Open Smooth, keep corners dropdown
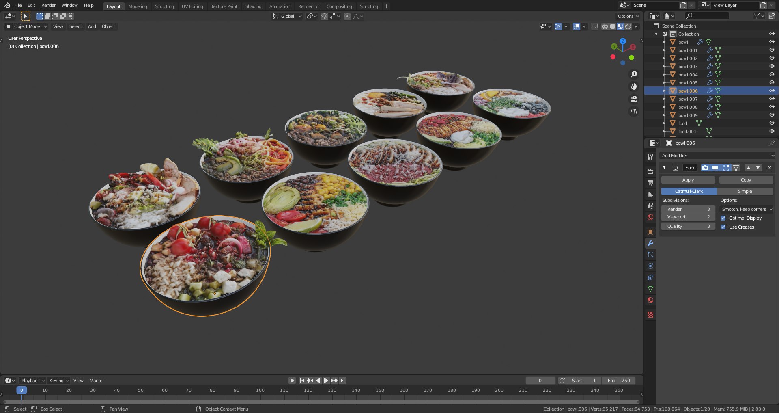Screen dimensions: 779x413 click(747, 209)
